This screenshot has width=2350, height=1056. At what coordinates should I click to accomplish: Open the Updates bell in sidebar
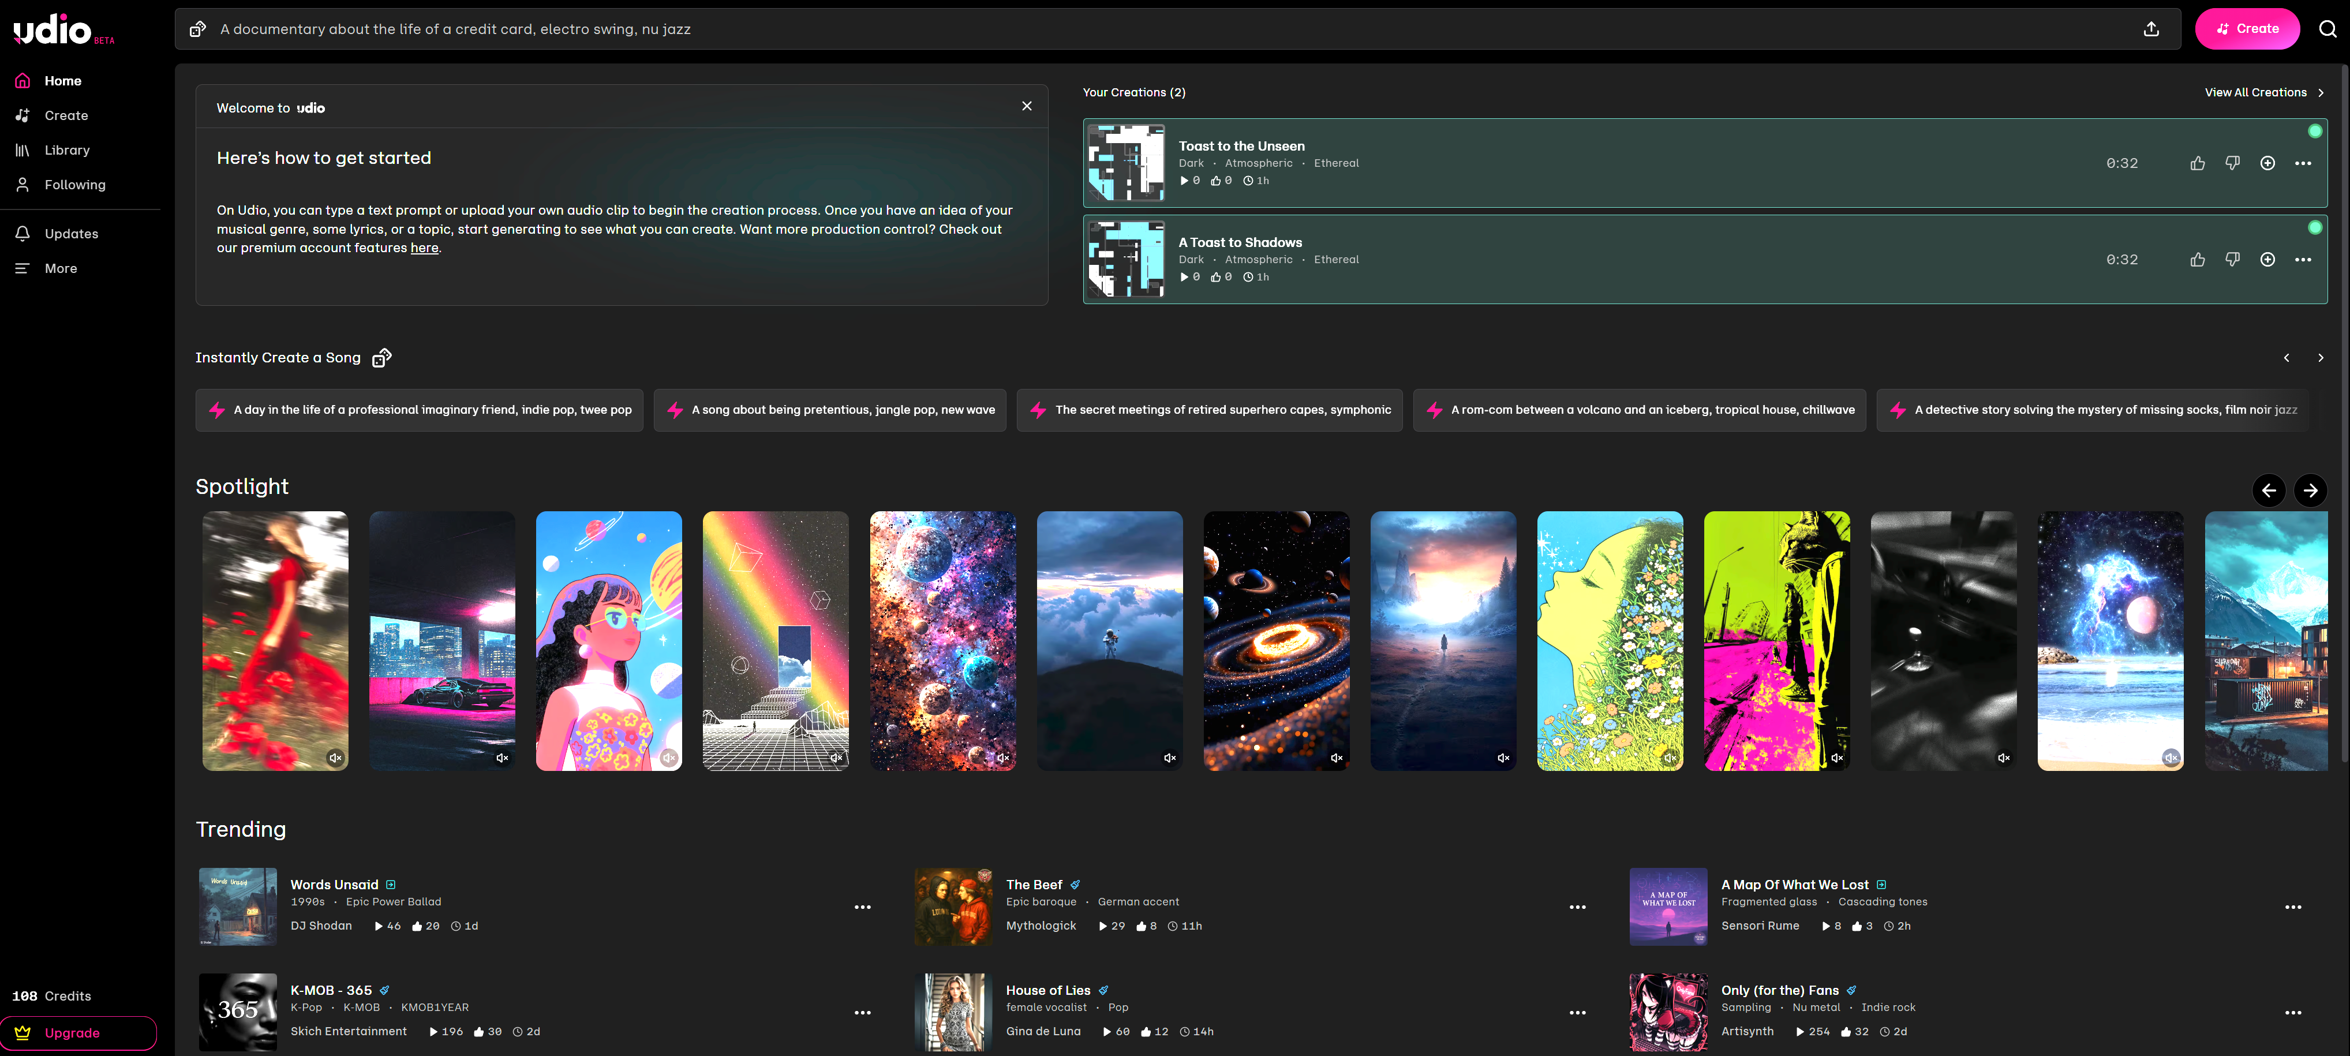[23, 234]
